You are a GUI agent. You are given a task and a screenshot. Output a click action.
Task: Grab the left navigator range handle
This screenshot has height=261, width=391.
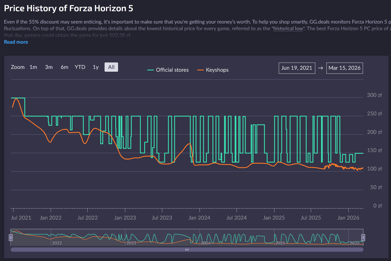[11, 238]
